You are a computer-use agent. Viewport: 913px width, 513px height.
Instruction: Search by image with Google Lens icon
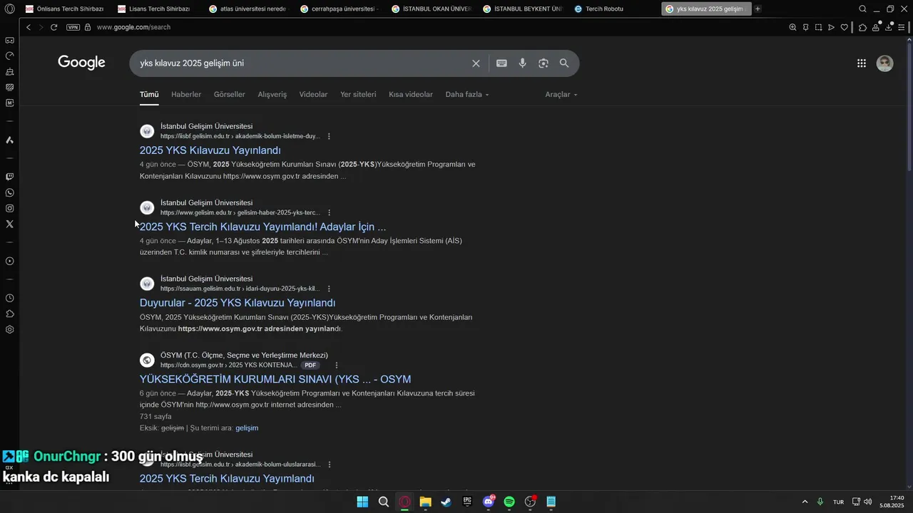coord(544,63)
